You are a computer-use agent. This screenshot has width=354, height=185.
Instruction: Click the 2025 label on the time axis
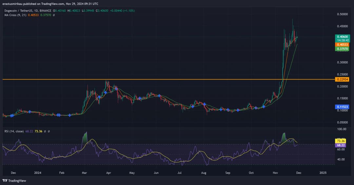click(x=323, y=173)
